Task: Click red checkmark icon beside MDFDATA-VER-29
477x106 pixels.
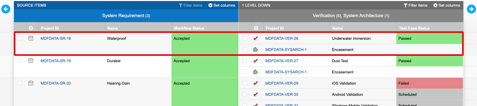Action: (x=255, y=83)
